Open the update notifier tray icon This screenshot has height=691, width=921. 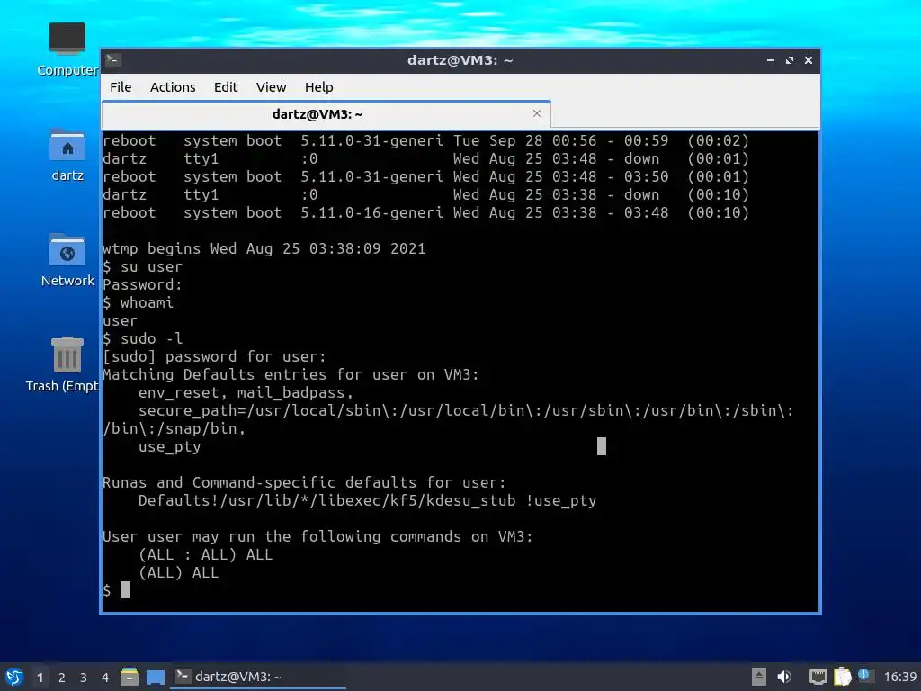pyautogui.click(x=864, y=675)
